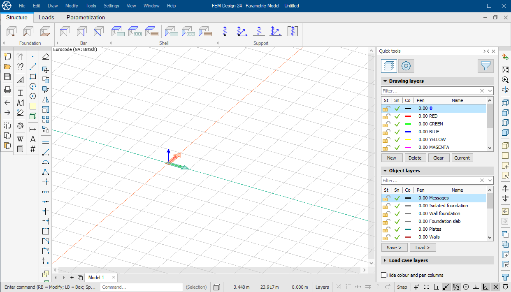Toggle the lock status of Isolated foundation layer
Viewport: 511px width, 292px height.
tap(386, 206)
